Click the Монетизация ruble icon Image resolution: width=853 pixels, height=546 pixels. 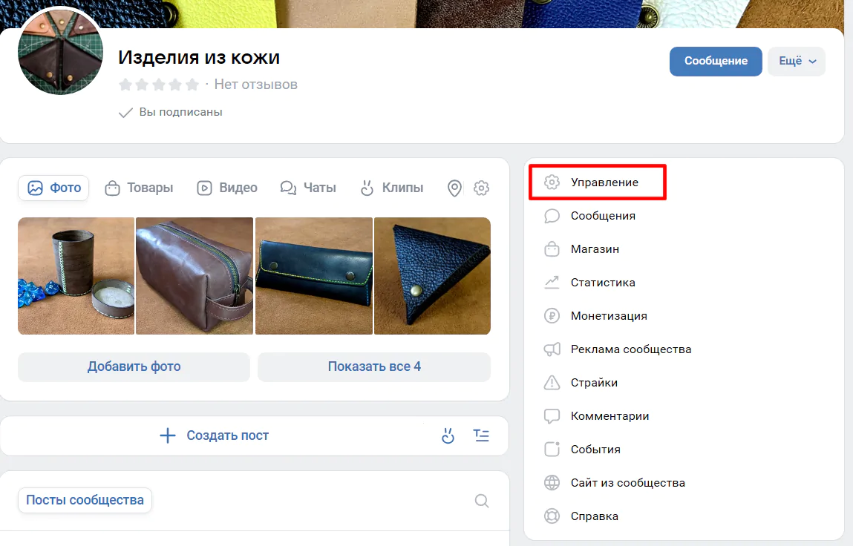pyautogui.click(x=552, y=316)
